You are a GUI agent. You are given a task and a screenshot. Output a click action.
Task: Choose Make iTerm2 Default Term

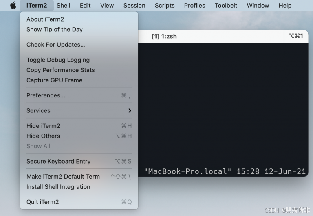pyautogui.click(x=79, y=177)
